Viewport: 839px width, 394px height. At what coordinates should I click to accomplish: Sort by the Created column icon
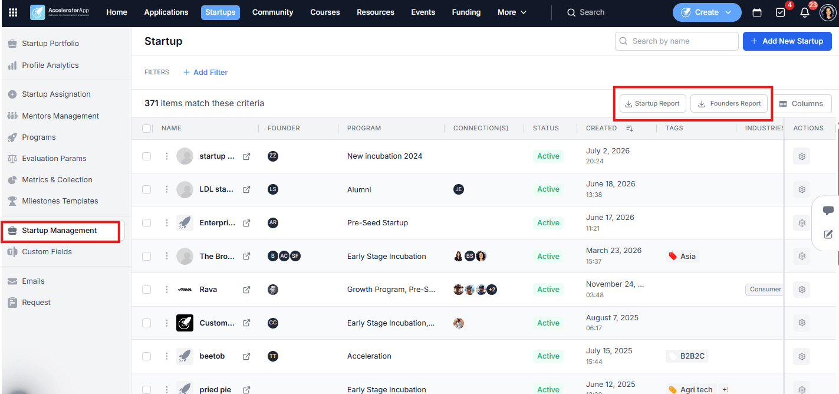(629, 128)
